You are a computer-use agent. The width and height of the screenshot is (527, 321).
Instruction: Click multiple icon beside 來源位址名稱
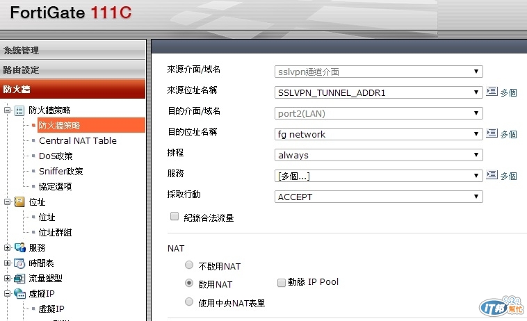pyautogui.click(x=492, y=92)
